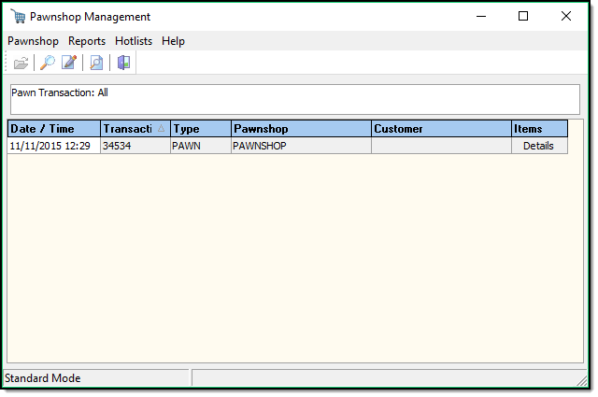Screen dimensions: 598x397
Task: Click the print preview page icon
Action: [95, 63]
